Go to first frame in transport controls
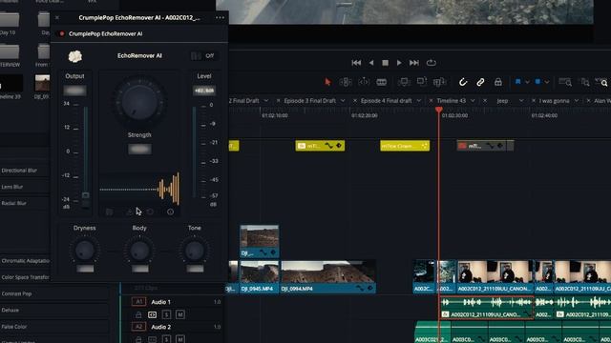The height and width of the screenshot is (343, 611). pyautogui.click(x=356, y=63)
